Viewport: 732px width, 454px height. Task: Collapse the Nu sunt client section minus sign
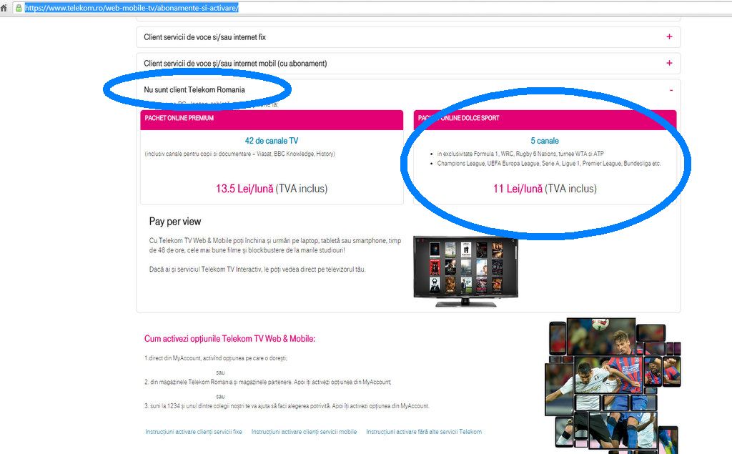[671, 89]
